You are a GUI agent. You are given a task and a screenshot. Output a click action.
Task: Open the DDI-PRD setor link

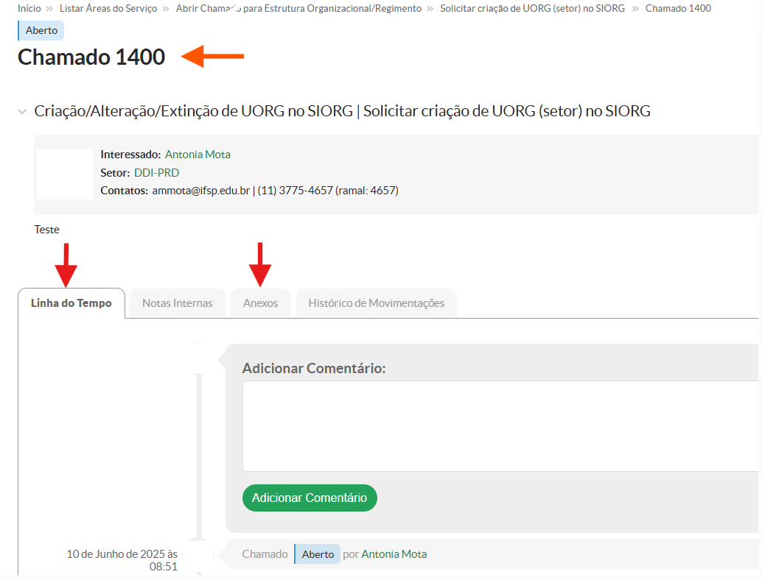[156, 173]
